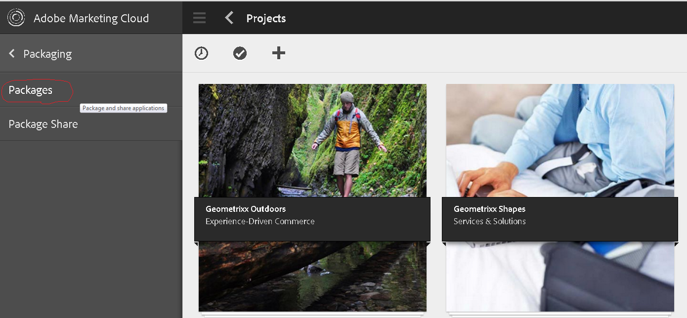Click the Adobe Marketing Cloud logo icon
687x318 pixels.
pos(16,18)
